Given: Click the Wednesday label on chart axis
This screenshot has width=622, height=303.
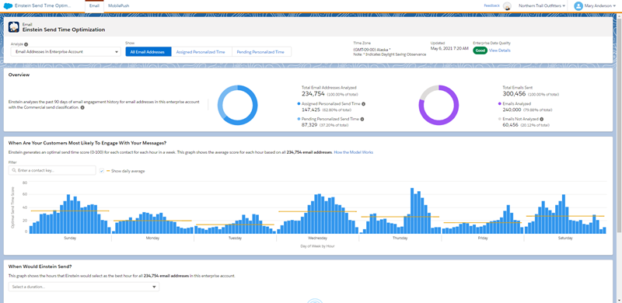Looking at the screenshot, I should [x=318, y=239].
